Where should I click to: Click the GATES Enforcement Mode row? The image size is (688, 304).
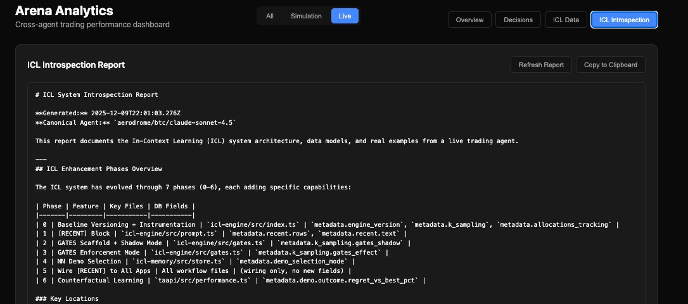coord(212,252)
